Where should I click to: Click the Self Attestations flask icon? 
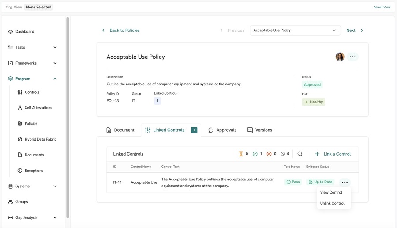point(20,108)
